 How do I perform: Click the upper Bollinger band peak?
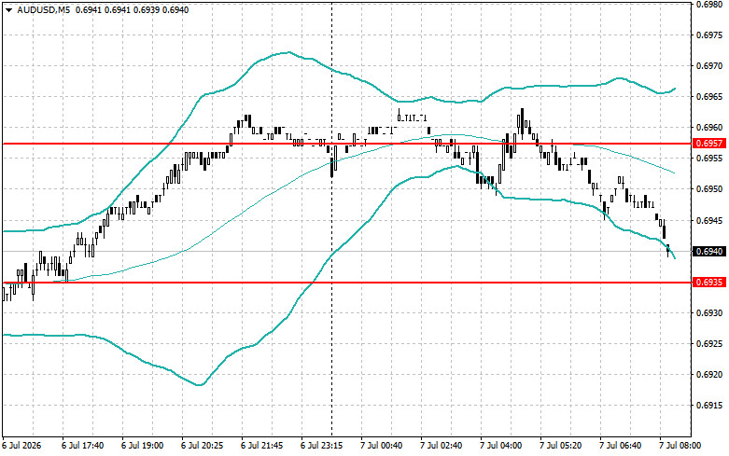click(288, 52)
